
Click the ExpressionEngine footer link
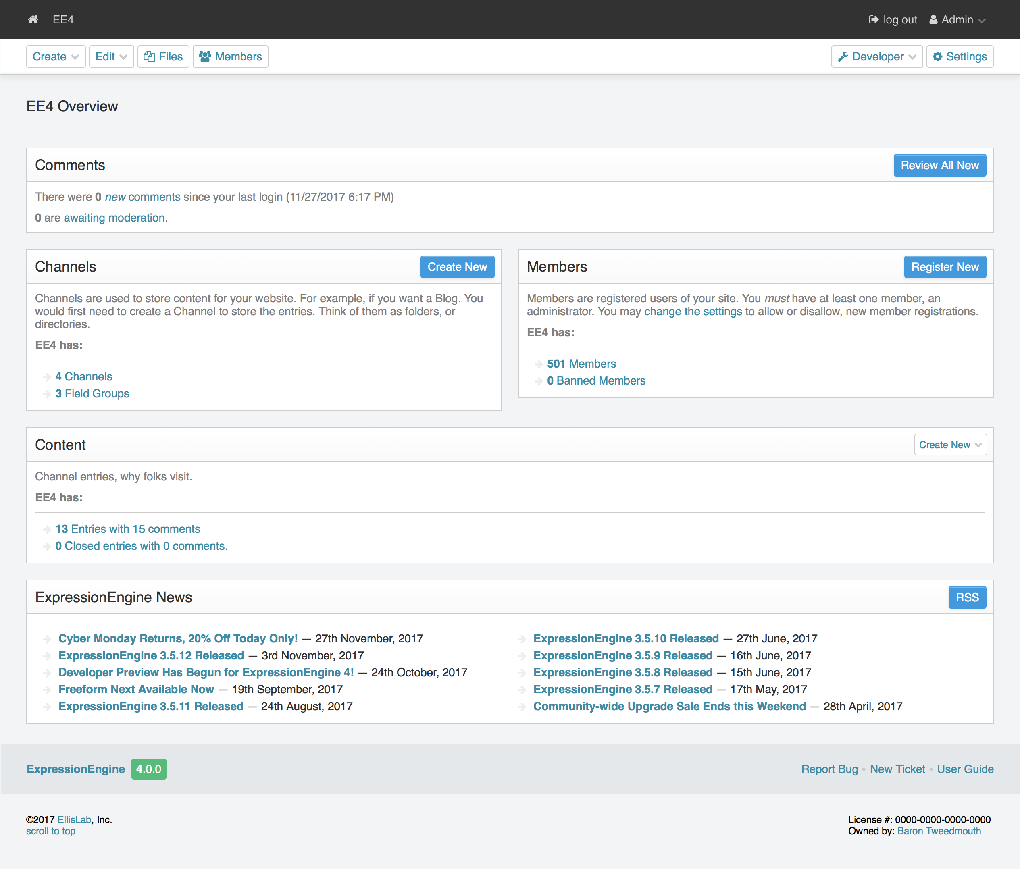point(76,769)
